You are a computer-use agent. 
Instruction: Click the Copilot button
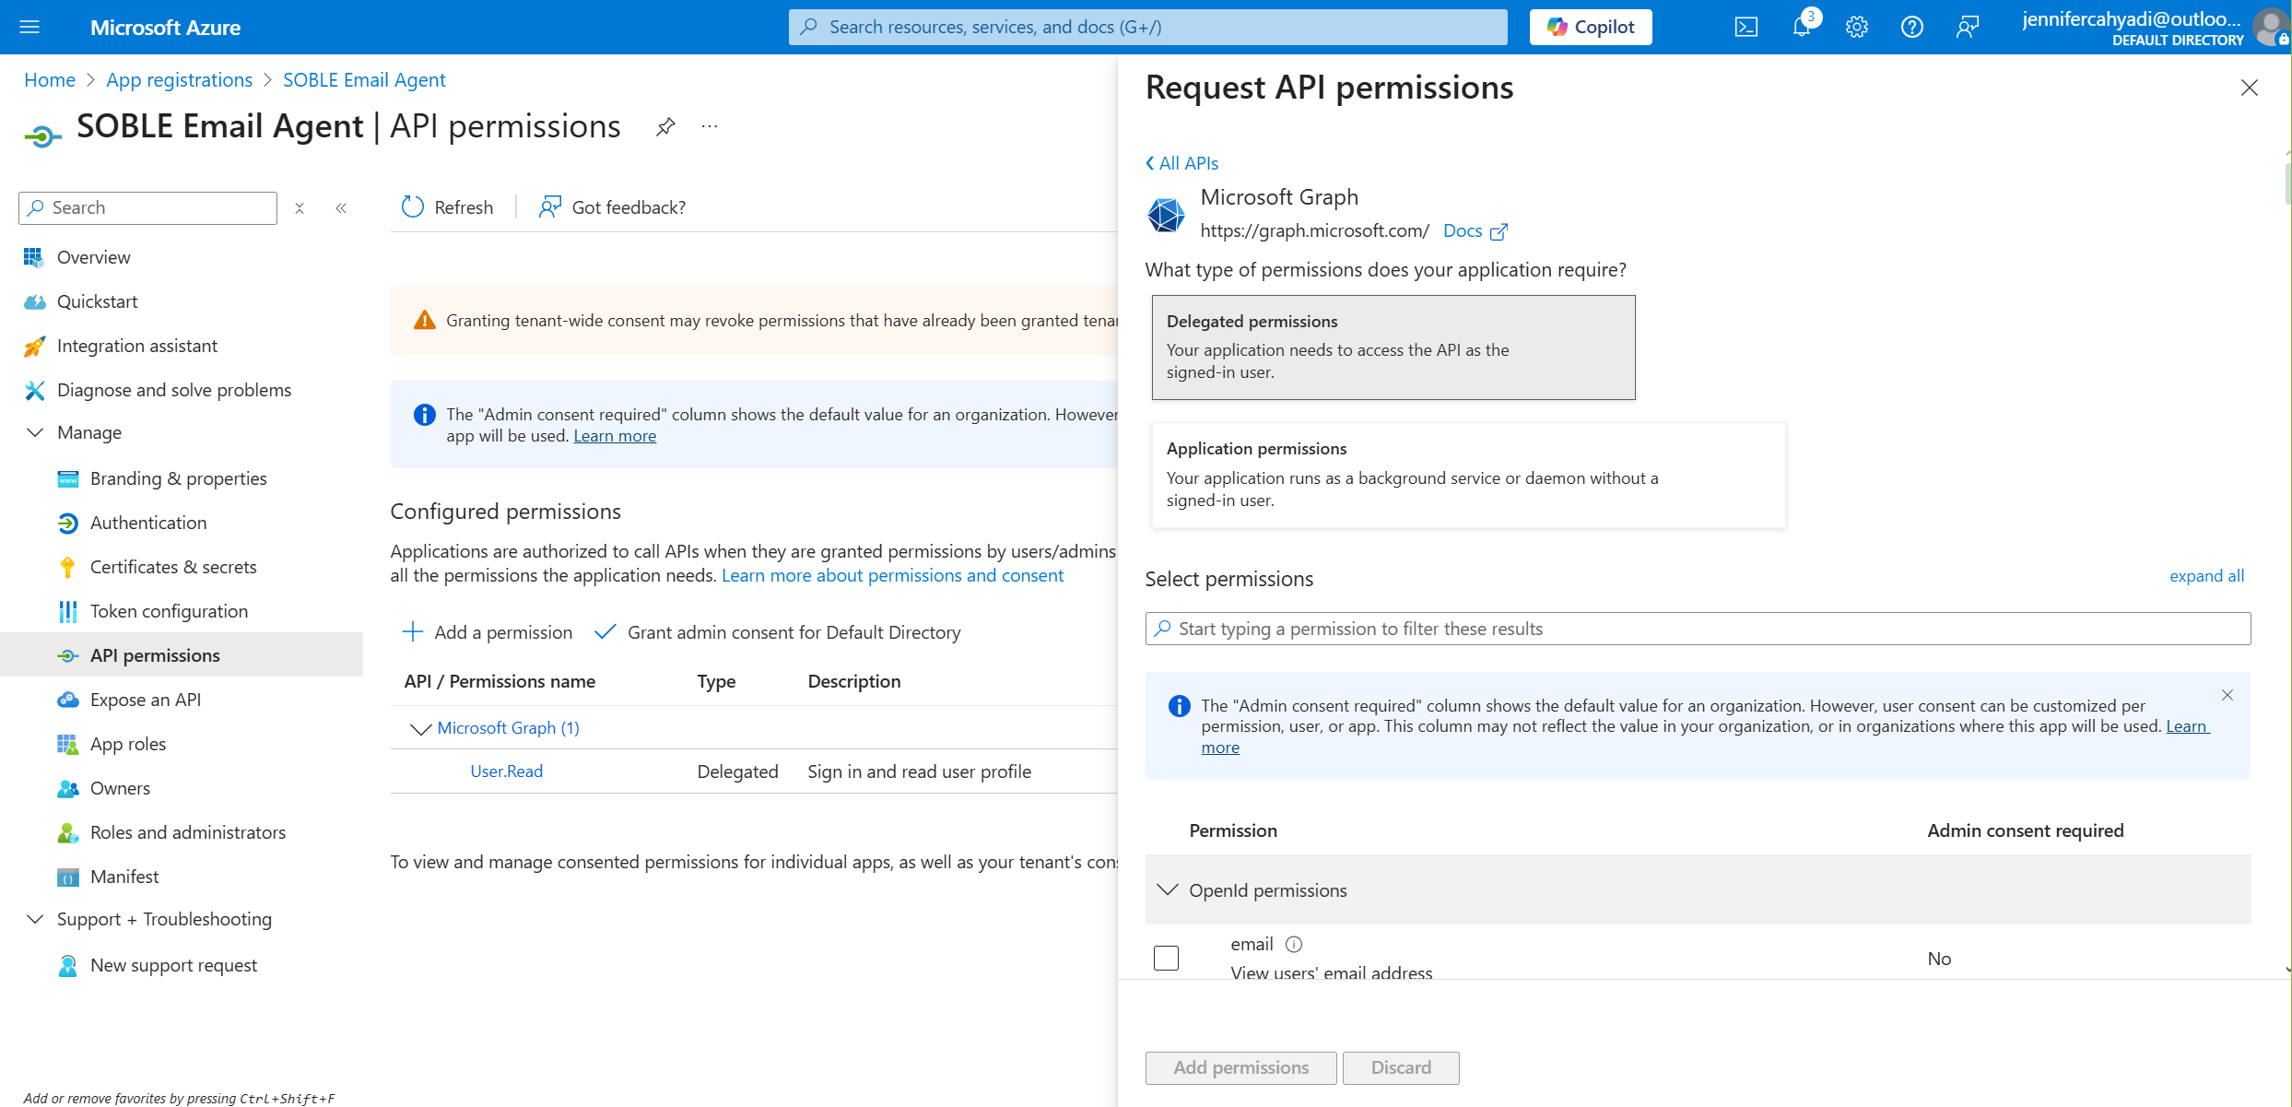tap(1591, 27)
